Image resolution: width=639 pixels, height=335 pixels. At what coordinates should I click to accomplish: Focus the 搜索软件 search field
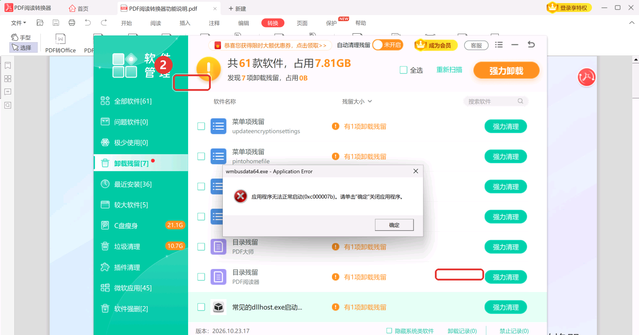click(x=496, y=101)
